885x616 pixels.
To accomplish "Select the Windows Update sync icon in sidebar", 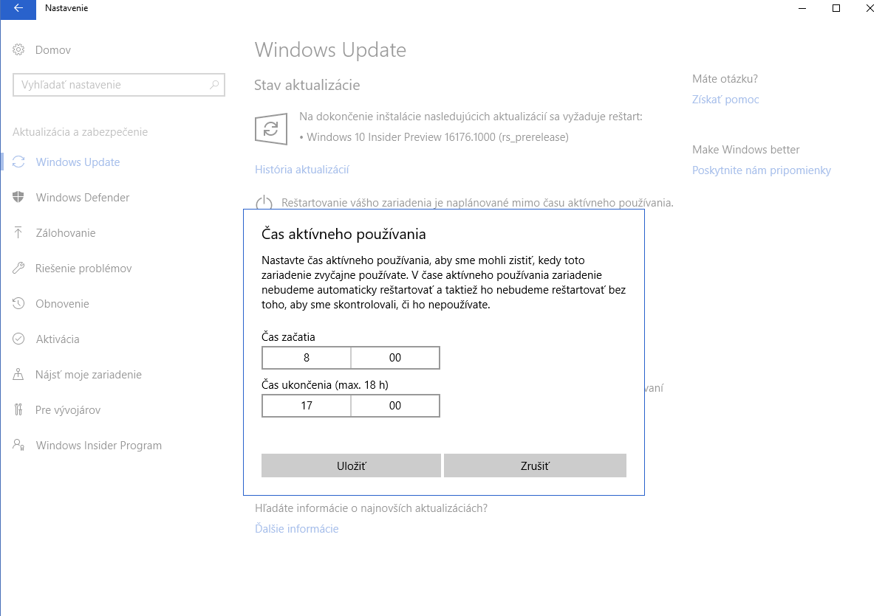I will pyautogui.click(x=18, y=162).
